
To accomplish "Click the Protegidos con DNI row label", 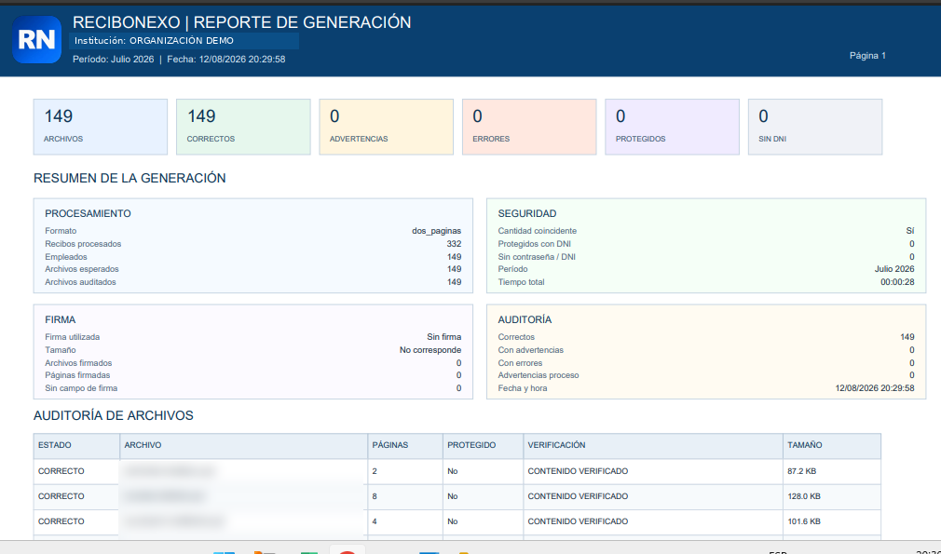I will [534, 244].
